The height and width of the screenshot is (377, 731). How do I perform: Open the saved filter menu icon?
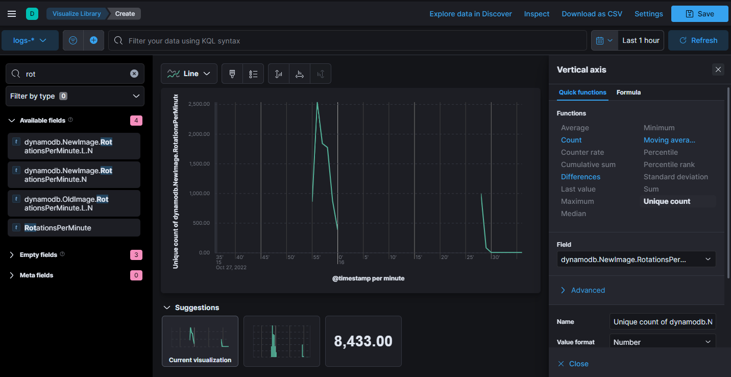pos(73,40)
